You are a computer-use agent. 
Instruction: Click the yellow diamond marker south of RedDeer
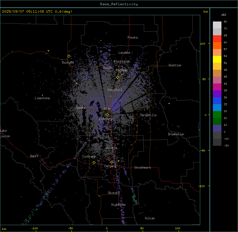[x=118, y=77]
